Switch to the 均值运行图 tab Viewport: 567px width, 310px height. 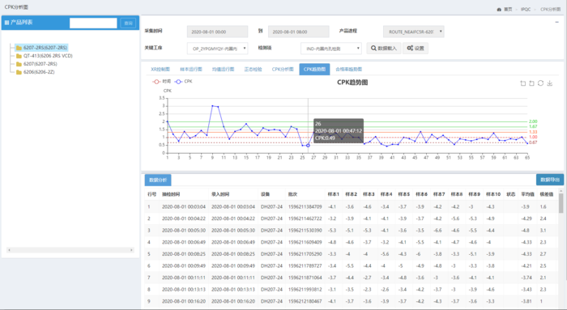223,70
